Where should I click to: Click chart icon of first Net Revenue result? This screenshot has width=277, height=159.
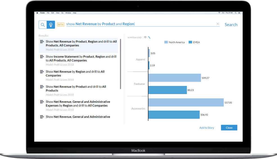pyautogui.click(x=42, y=42)
